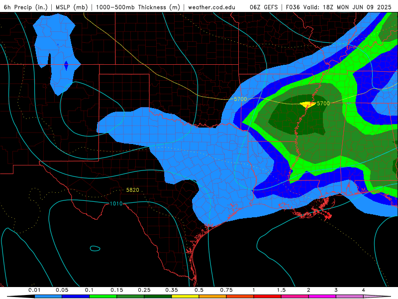
Task: Click the "06Z GEFS" model run label
Action: point(264,7)
